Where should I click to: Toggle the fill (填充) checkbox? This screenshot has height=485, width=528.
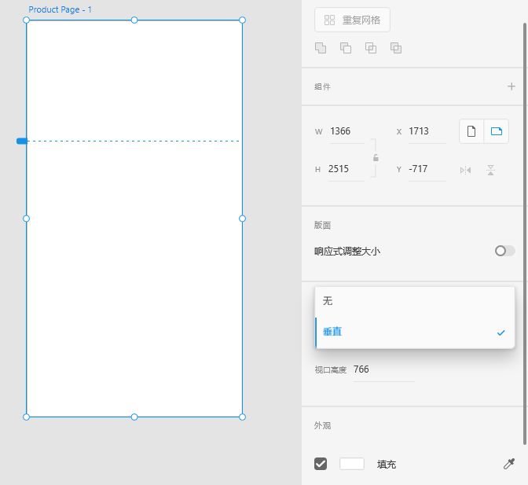[321, 464]
